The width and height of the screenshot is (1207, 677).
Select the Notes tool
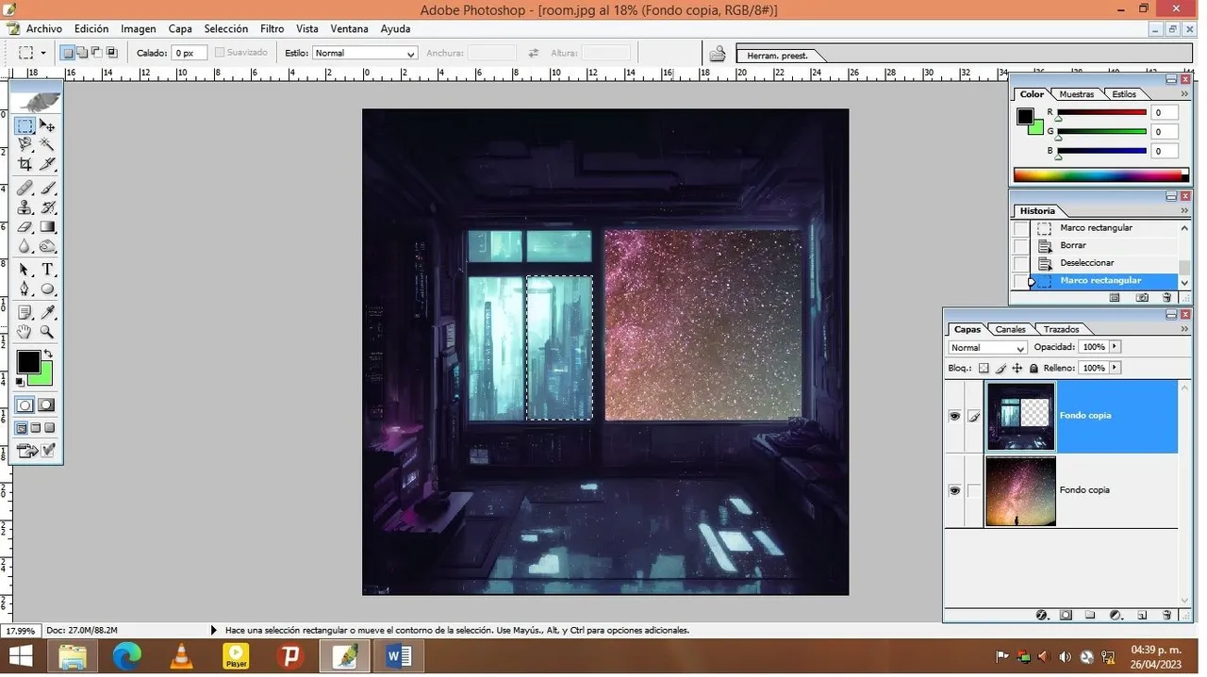tap(25, 312)
